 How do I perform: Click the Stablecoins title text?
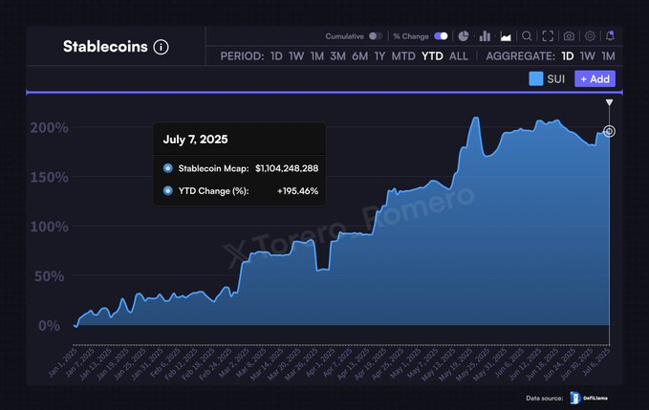point(105,47)
